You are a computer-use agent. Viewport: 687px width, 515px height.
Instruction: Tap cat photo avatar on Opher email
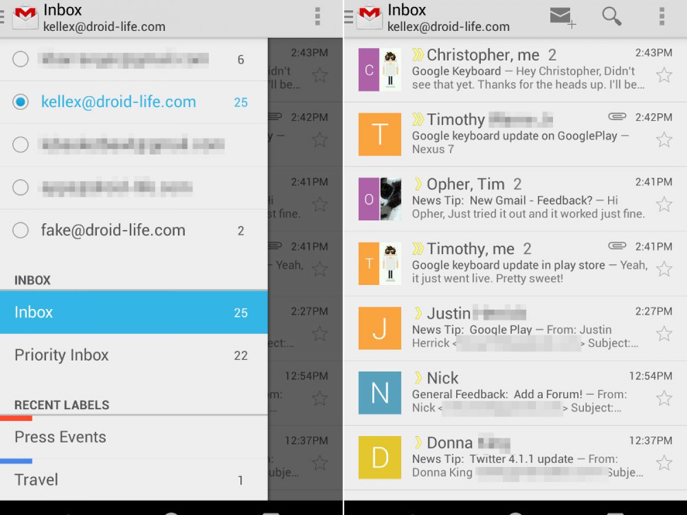click(390, 199)
